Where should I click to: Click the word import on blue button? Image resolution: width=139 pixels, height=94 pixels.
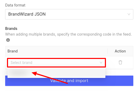(x=82, y=81)
